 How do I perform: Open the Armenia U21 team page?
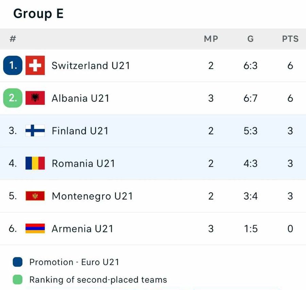click(82, 228)
